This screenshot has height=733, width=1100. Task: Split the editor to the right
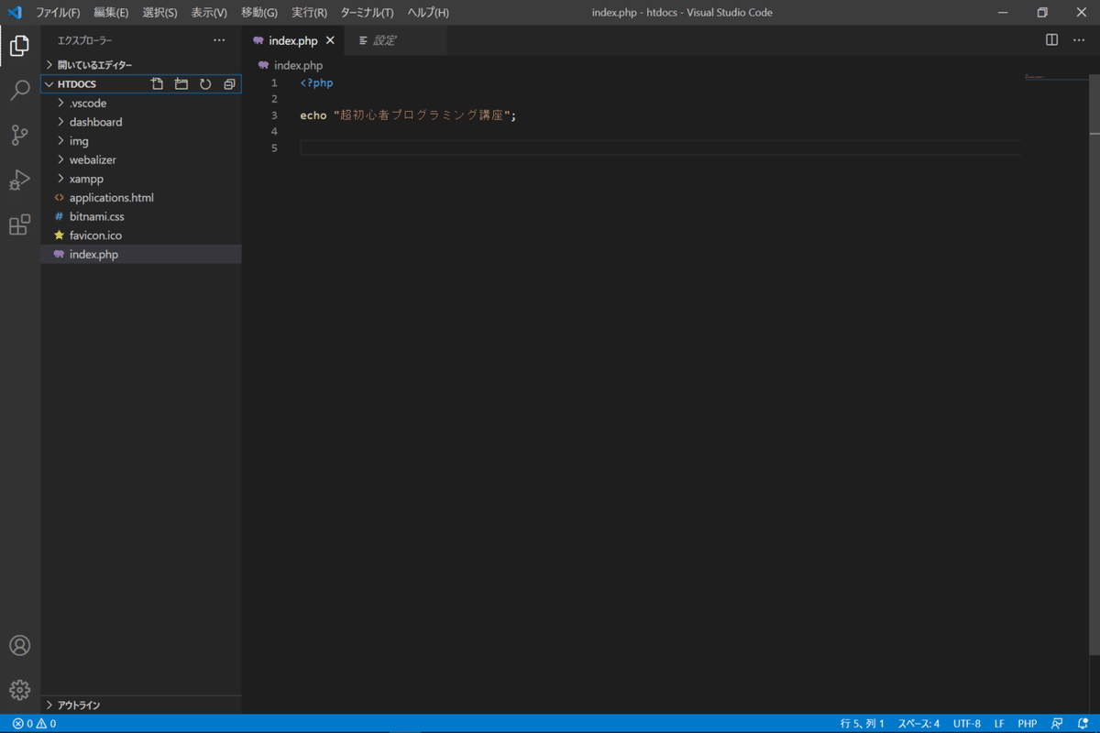coord(1052,40)
